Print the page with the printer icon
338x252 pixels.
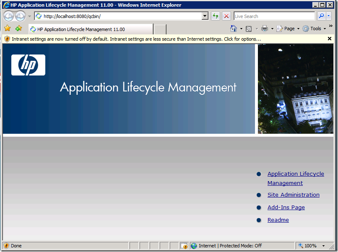265,29
